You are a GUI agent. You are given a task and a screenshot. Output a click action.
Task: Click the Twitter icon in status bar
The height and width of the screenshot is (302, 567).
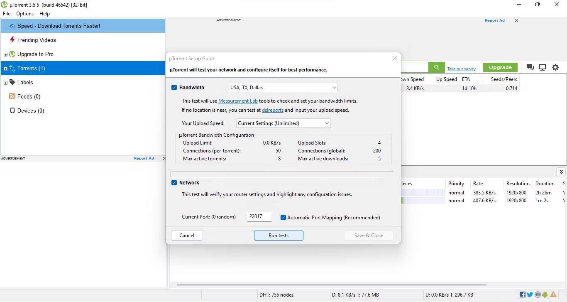tap(529, 295)
